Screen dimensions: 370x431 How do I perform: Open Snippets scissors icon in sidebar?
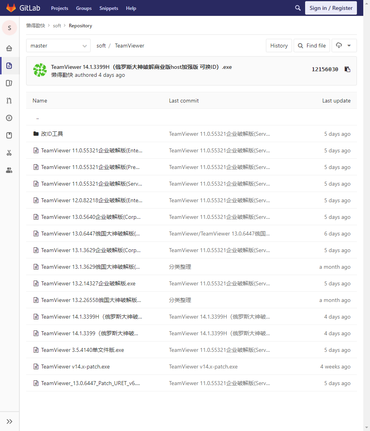(9, 153)
